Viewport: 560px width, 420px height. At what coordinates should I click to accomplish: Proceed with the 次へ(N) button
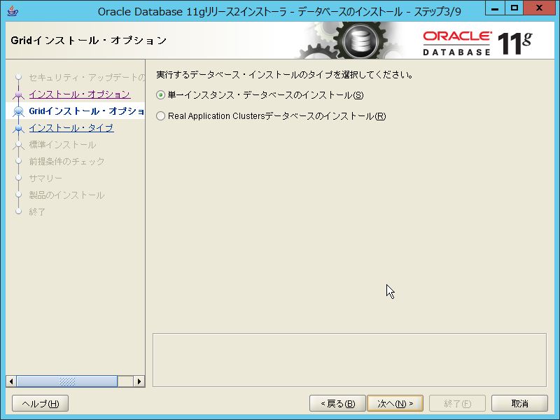[395, 404]
